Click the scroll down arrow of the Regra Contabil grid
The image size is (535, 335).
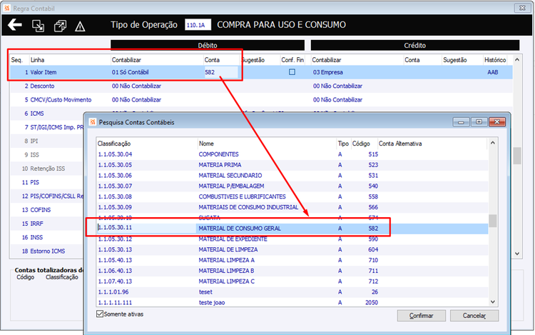517,254
